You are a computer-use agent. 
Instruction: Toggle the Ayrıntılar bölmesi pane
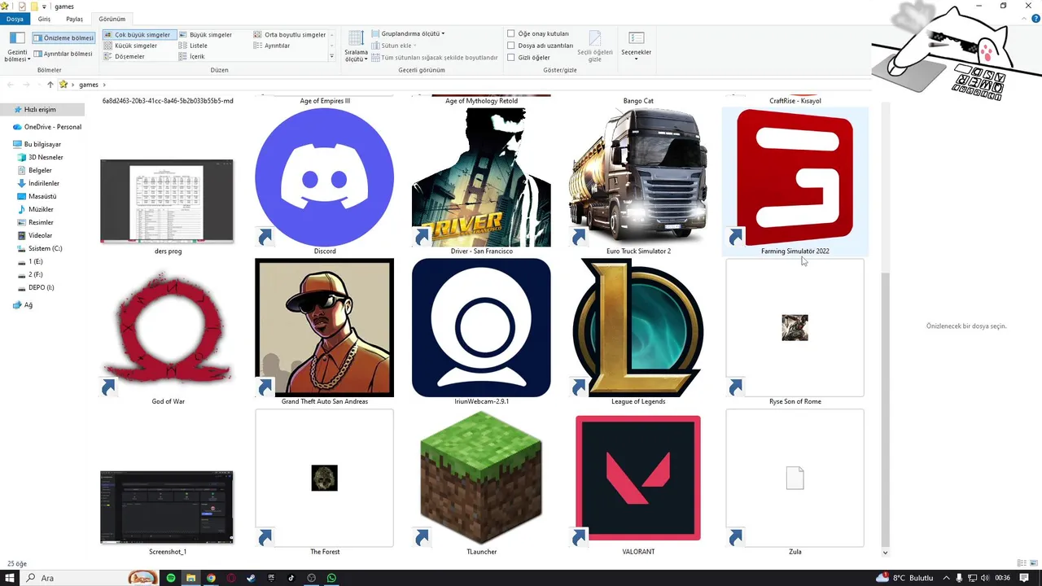pyautogui.click(x=63, y=54)
